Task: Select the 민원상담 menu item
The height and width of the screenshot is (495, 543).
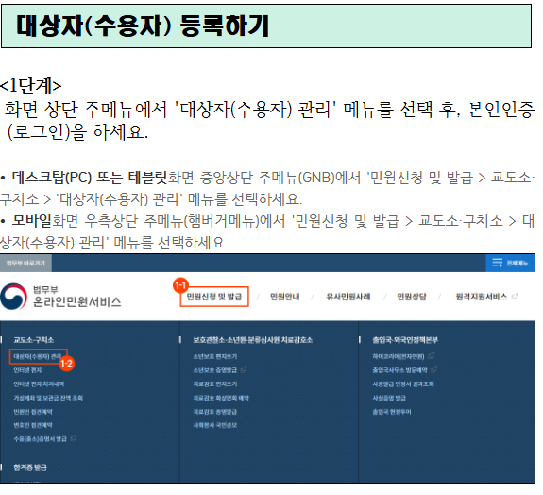Action: [412, 297]
